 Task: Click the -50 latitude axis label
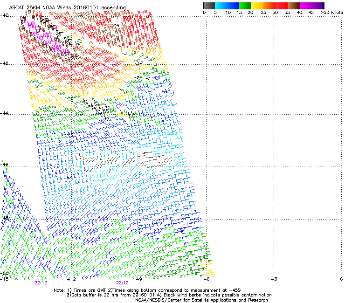4,273
